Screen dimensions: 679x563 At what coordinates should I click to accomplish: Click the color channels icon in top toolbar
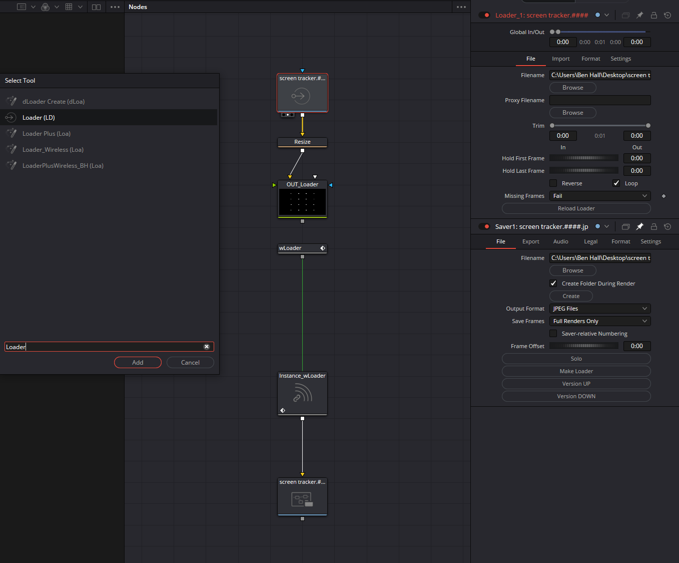point(45,7)
